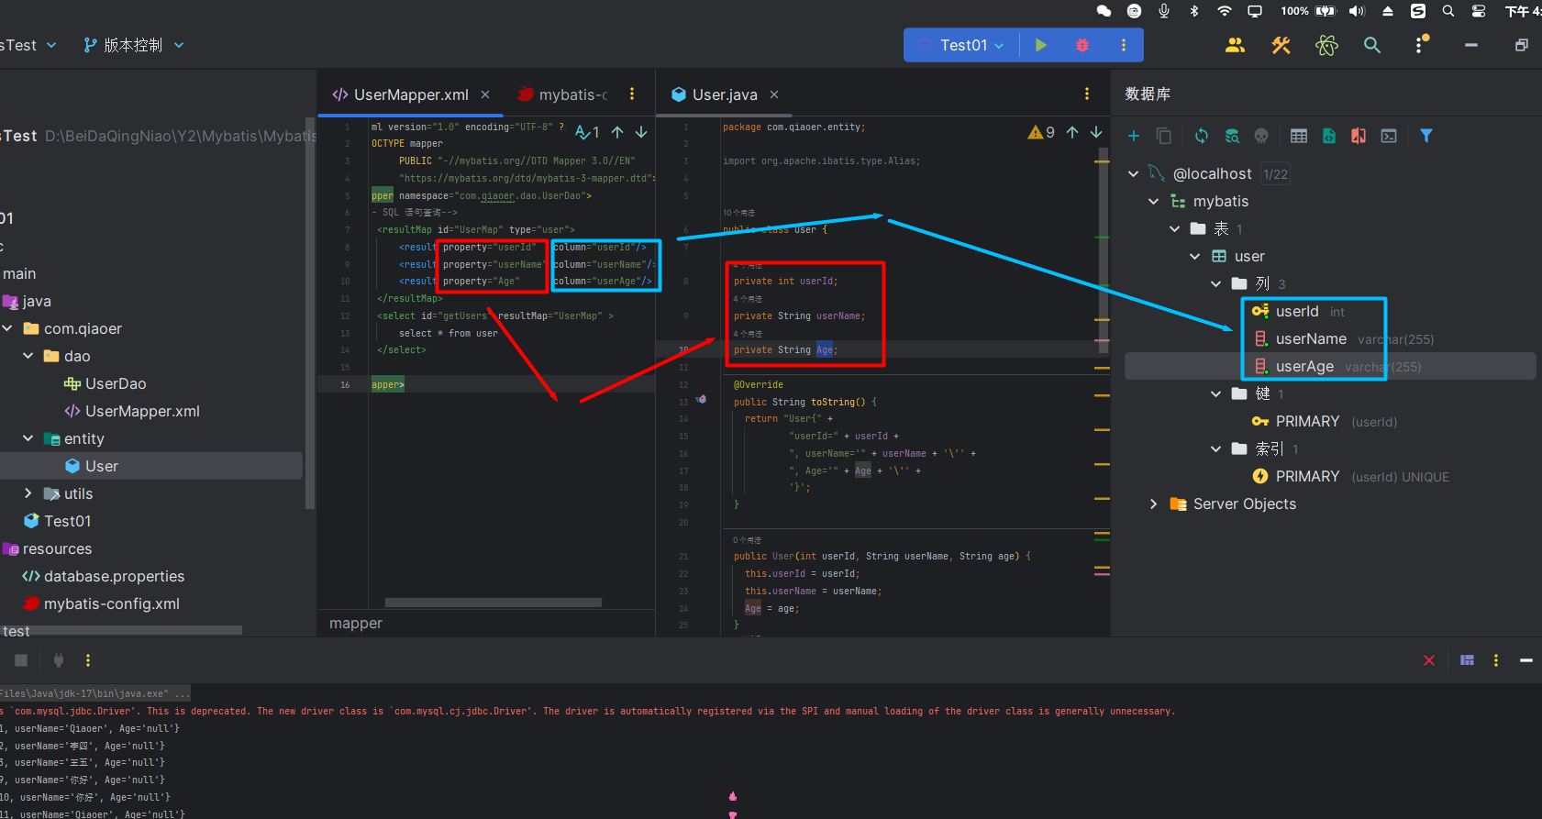Screen dimensions: 1542x819
Task: Expand the utils package
Action: coord(28,493)
